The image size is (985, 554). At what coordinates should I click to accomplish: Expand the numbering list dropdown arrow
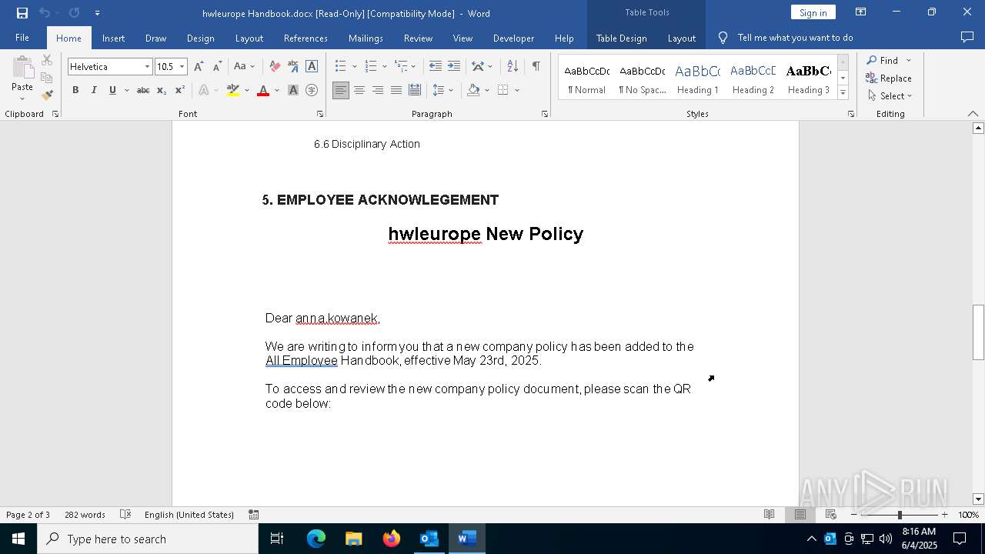pyautogui.click(x=384, y=67)
